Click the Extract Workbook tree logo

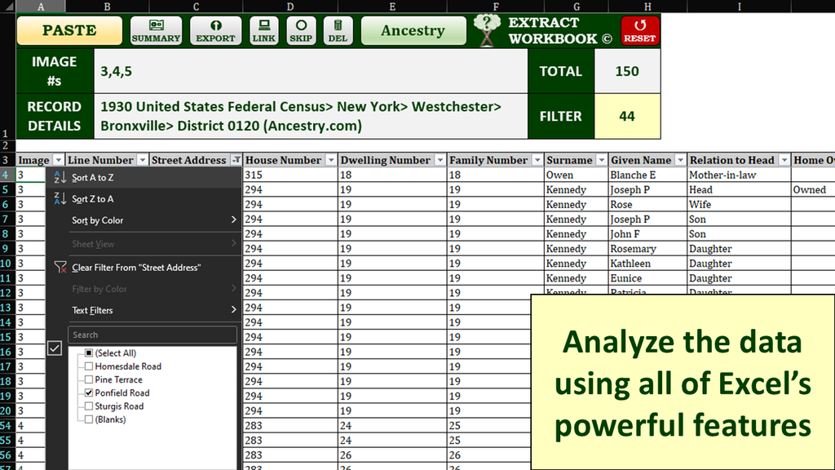[x=487, y=30]
